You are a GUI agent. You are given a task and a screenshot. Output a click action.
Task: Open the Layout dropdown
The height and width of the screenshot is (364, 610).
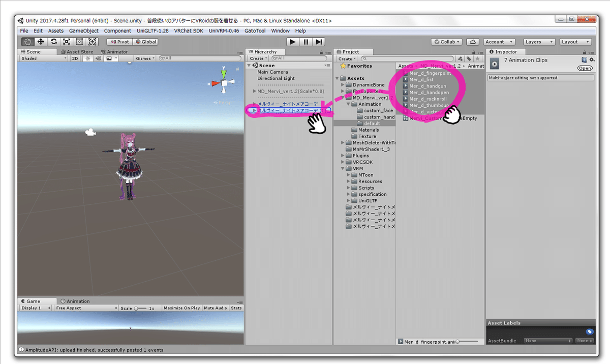(574, 42)
